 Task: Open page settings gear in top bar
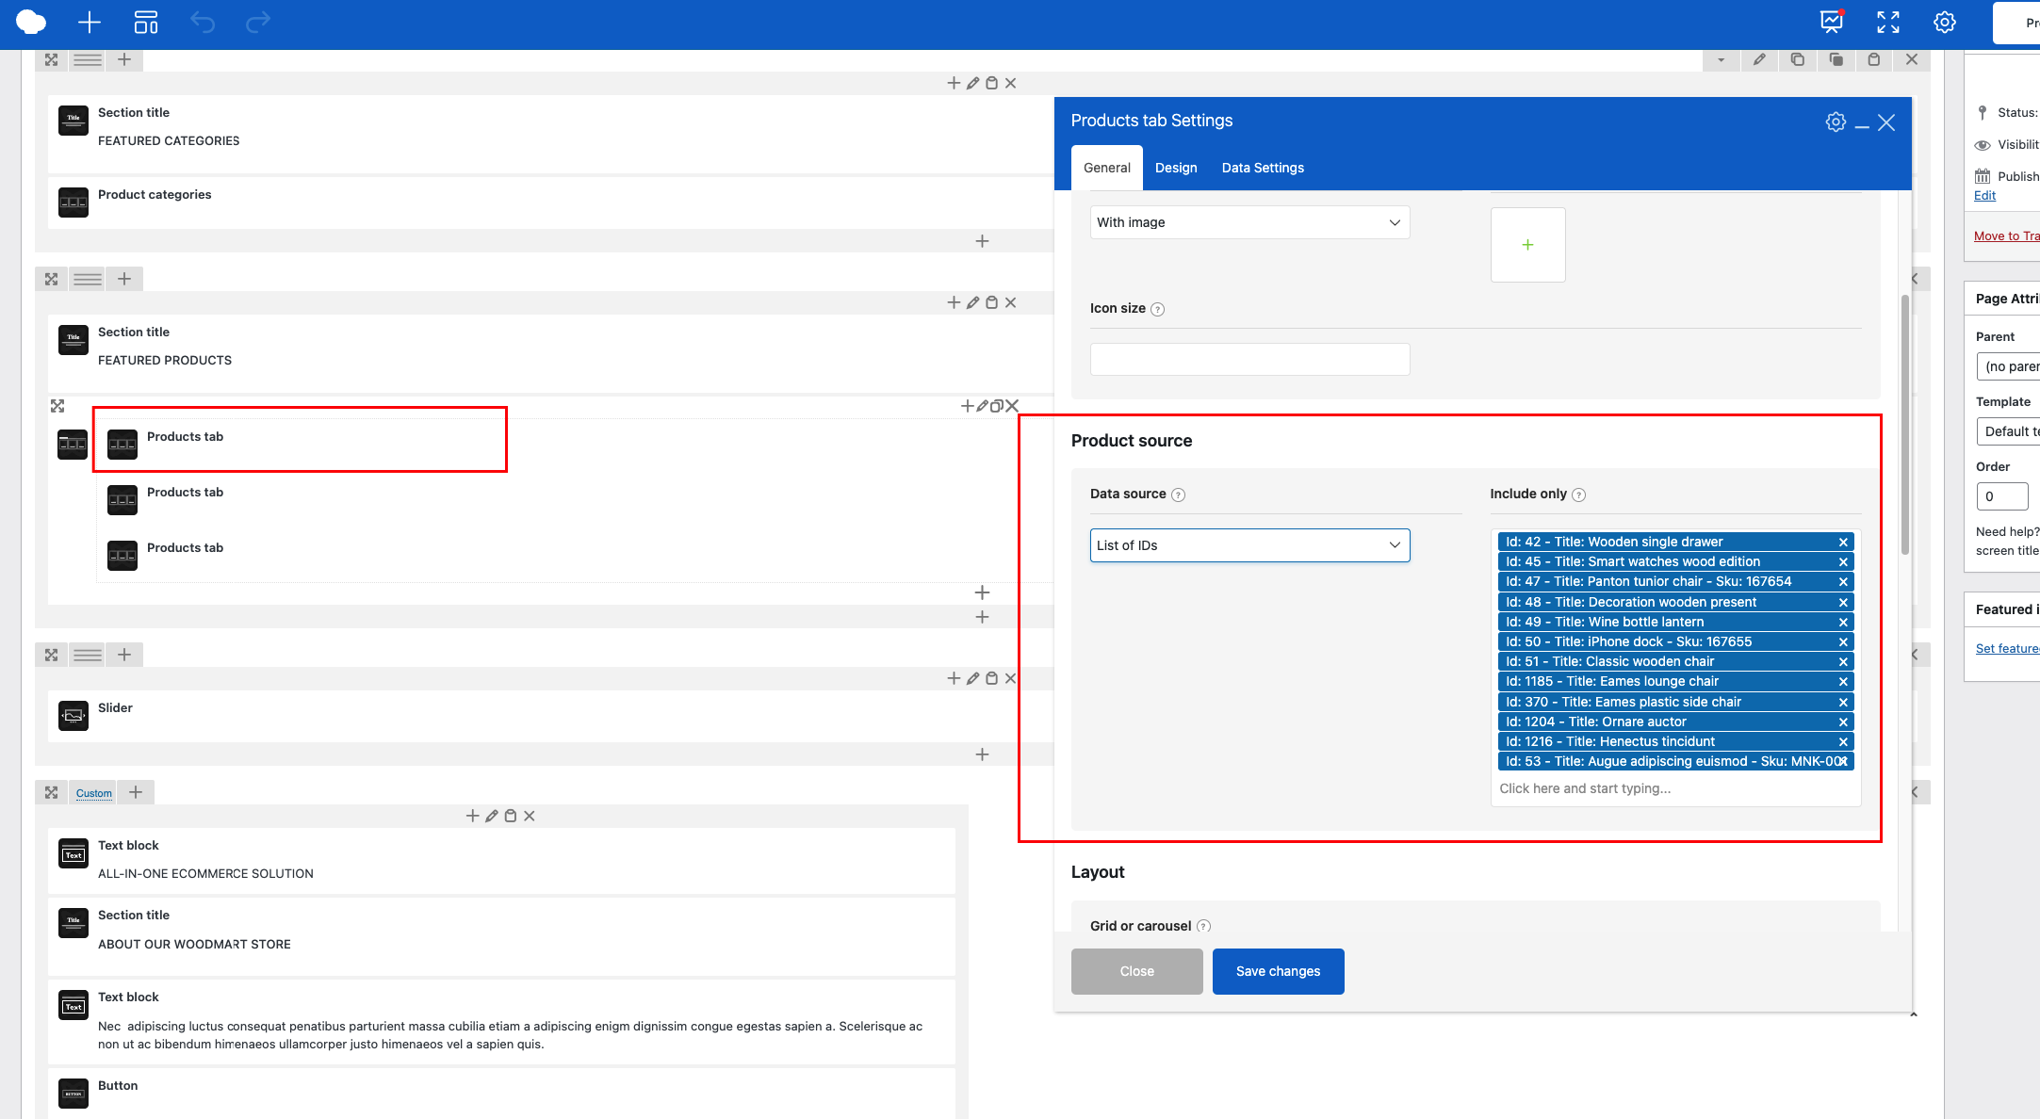click(x=1945, y=22)
